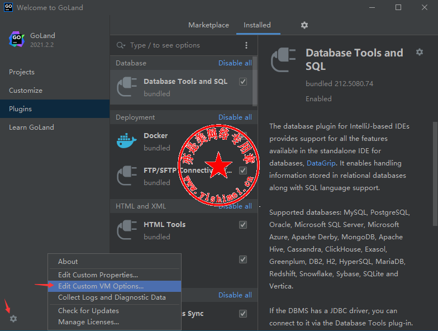Viewport: 438px width, 331px height.
Task: Click the Deployment group header
Action: click(x=135, y=117)
